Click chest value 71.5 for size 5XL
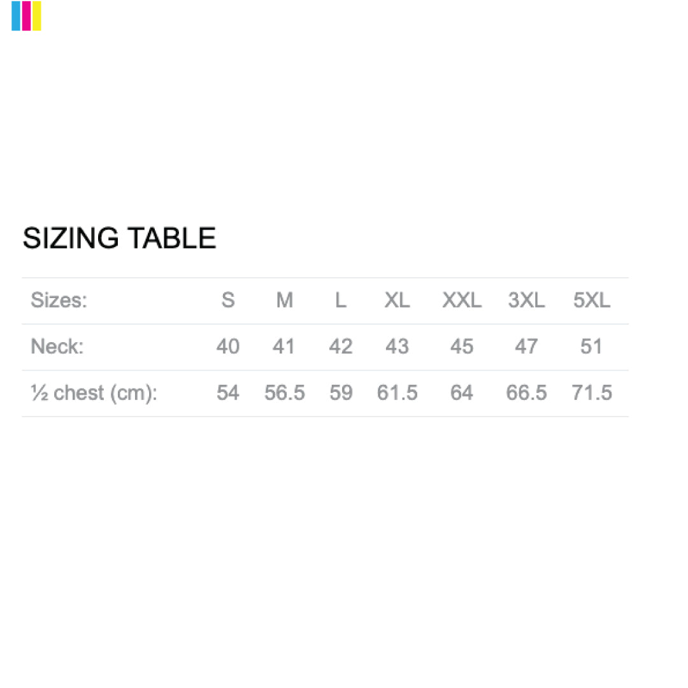Image resolution: width=688 pixels, height=688 pixels. point(592,393)
